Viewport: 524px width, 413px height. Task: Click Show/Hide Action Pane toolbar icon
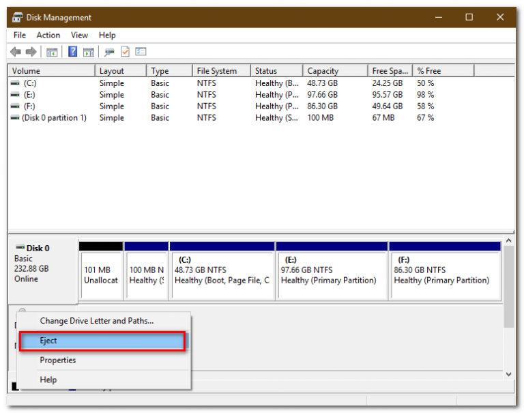[89, 52]
